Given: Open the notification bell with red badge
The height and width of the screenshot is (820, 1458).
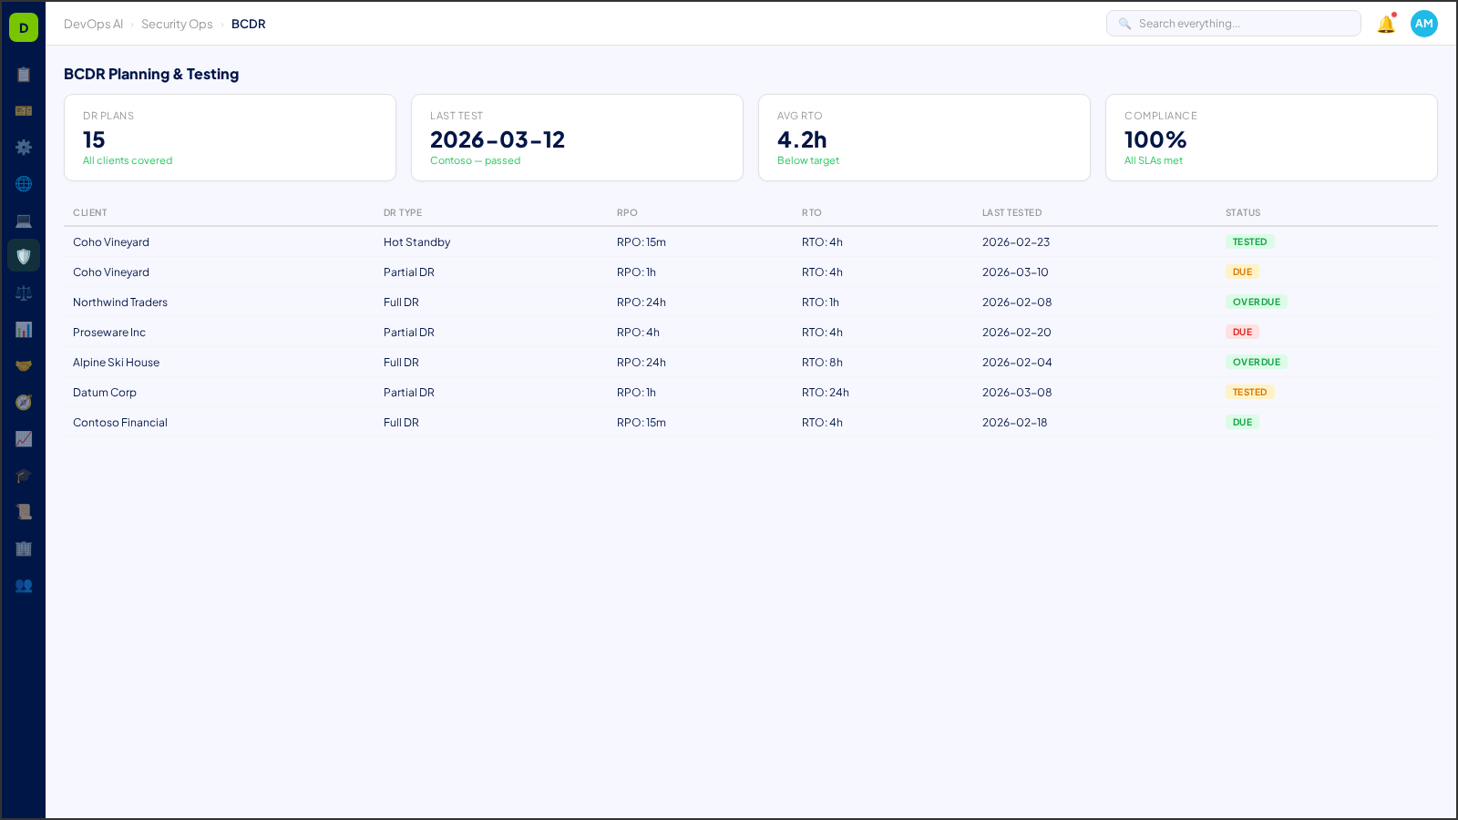Looking at the screenshot, I should (x=1385, y=24).
